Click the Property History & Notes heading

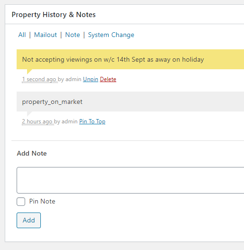(x=54, y=15)
